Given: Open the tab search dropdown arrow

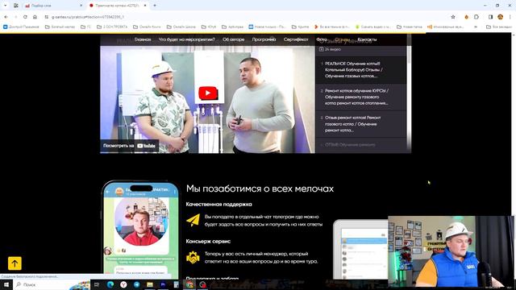Looking at the screenshot, I should tap(6, 6).
